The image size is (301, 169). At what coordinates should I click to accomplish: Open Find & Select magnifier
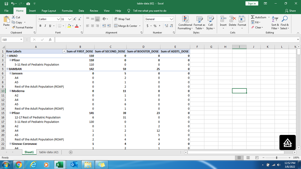pyautogui.click(x=285, y=23)
